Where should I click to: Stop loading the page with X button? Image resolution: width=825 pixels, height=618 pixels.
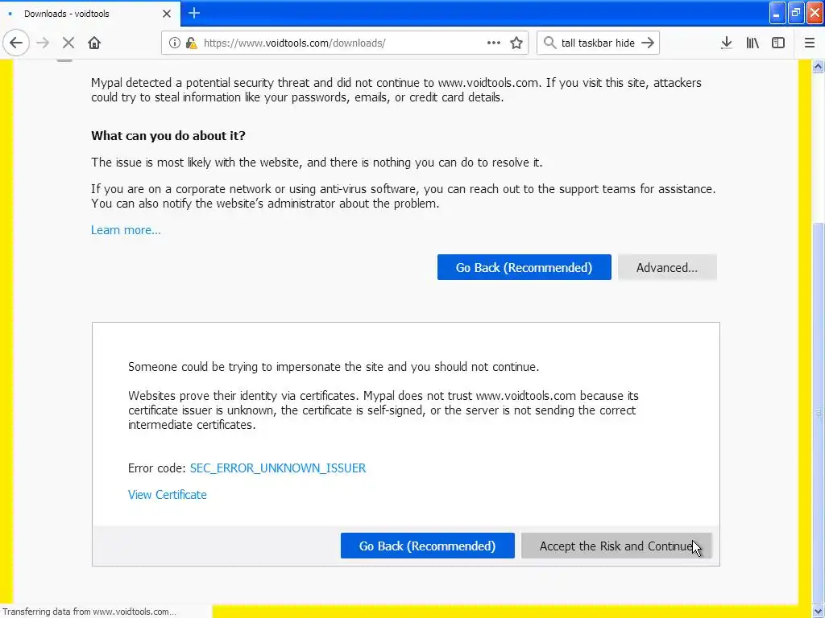68,43
